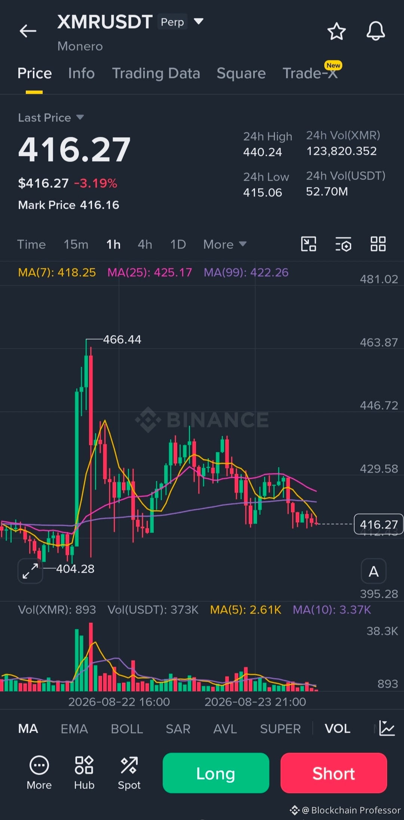Screen dimensions: 404x820
Task: Enable the AVL indicator
Action: click(x=225, y=729)
